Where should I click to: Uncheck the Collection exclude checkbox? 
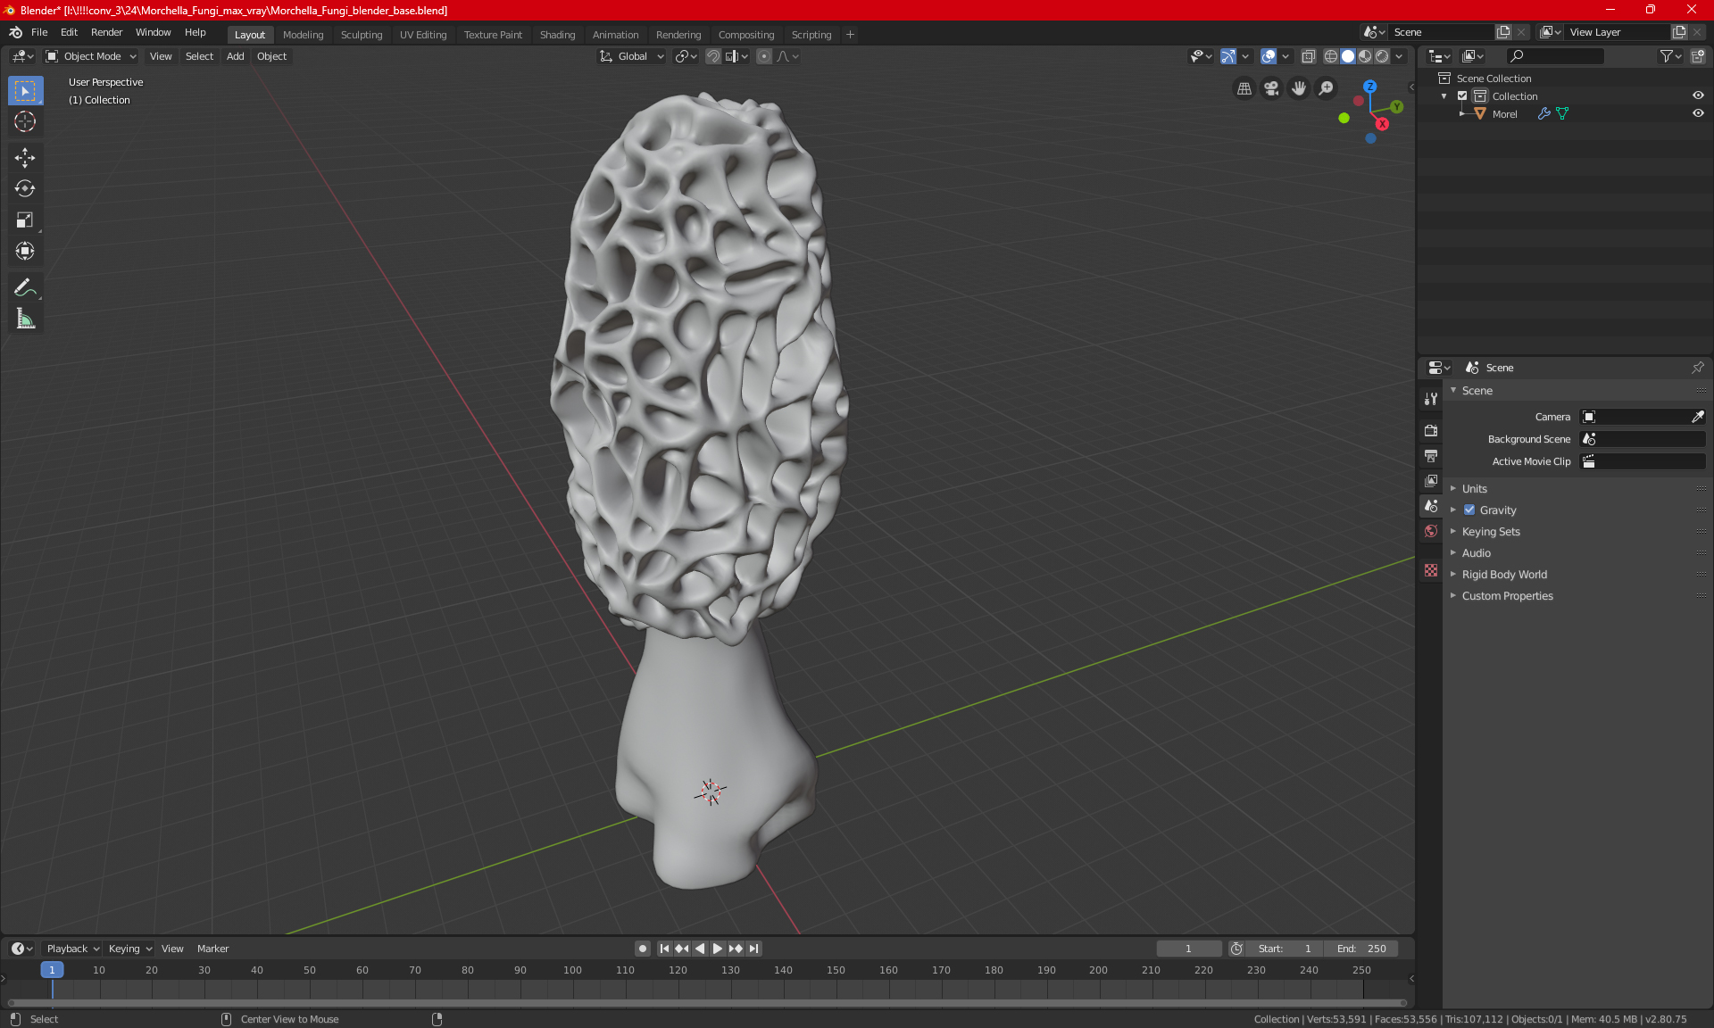coord(1462,95)
